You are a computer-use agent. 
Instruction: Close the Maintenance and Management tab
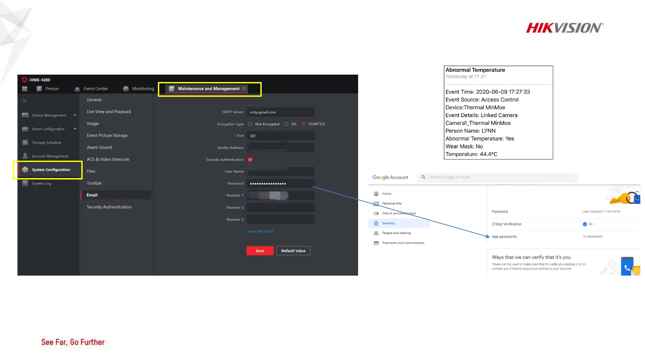(244, 89)
